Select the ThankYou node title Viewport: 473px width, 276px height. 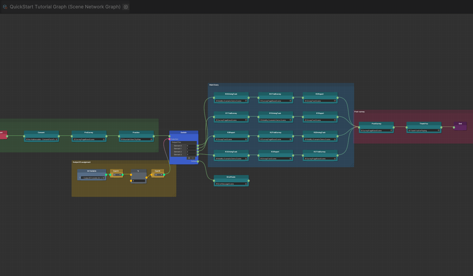pos(424,124)
